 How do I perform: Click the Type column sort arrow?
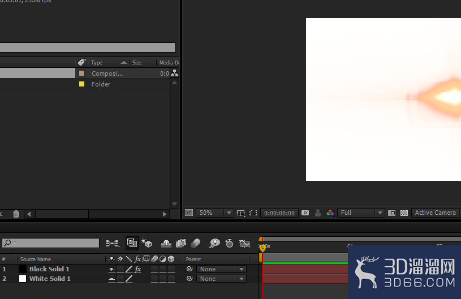(124, 63)
